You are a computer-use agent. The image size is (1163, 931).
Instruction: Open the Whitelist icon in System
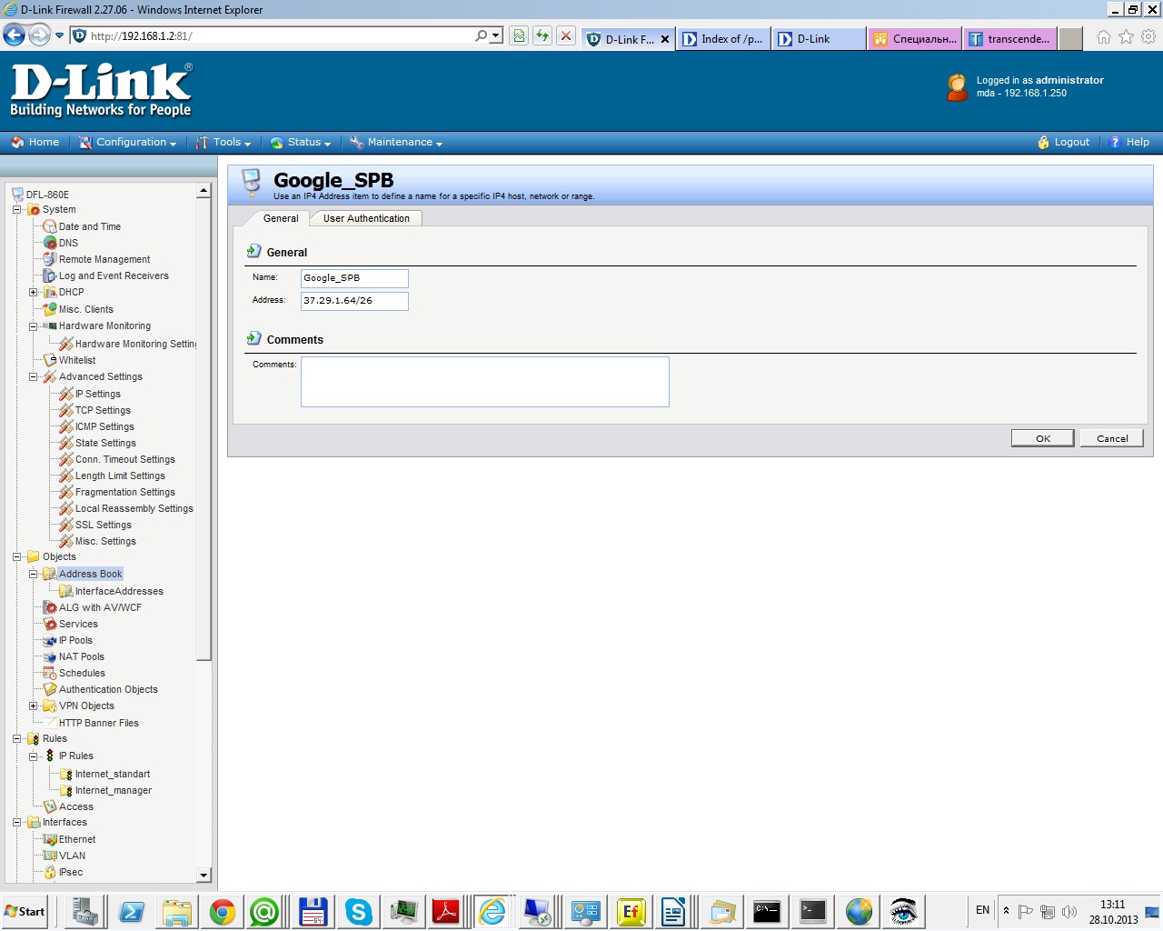(x=50, y=360)
